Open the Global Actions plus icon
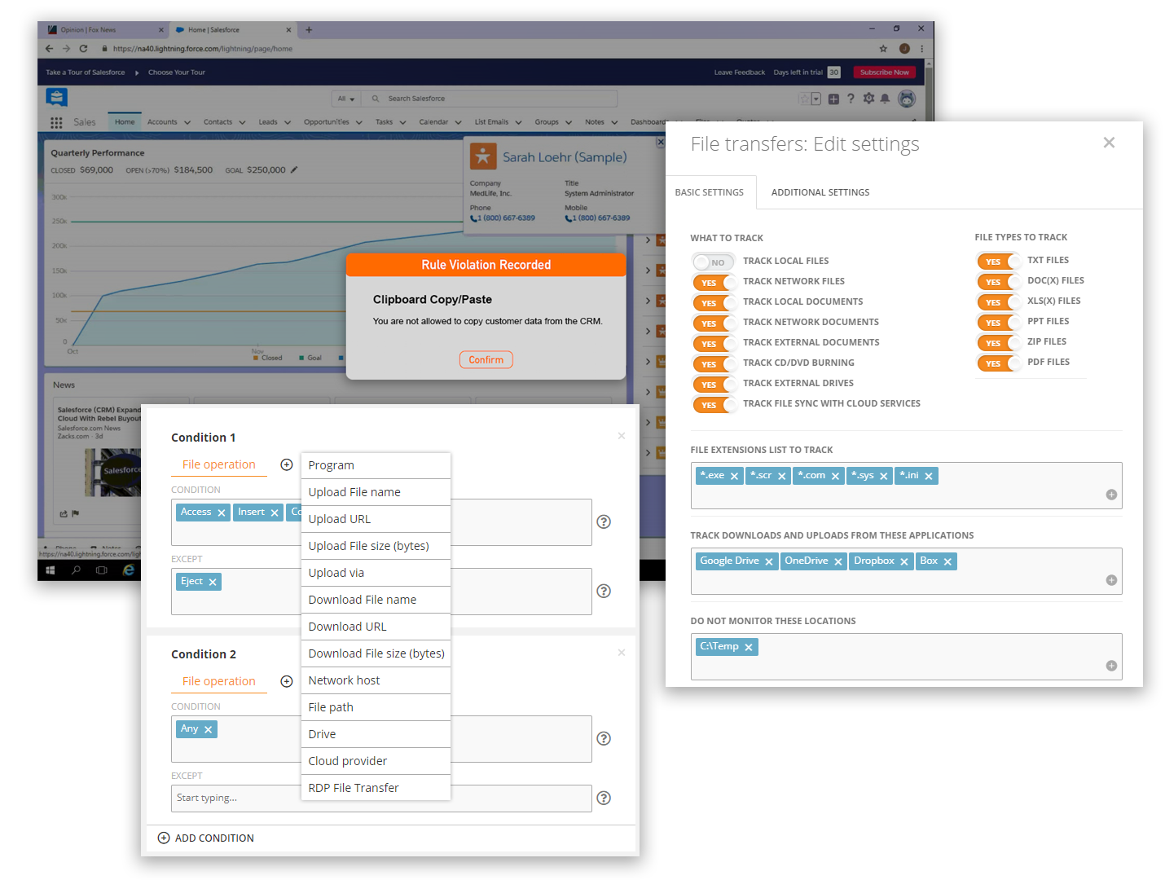The width and height of the screenshot is (1165, 880). 833,98
